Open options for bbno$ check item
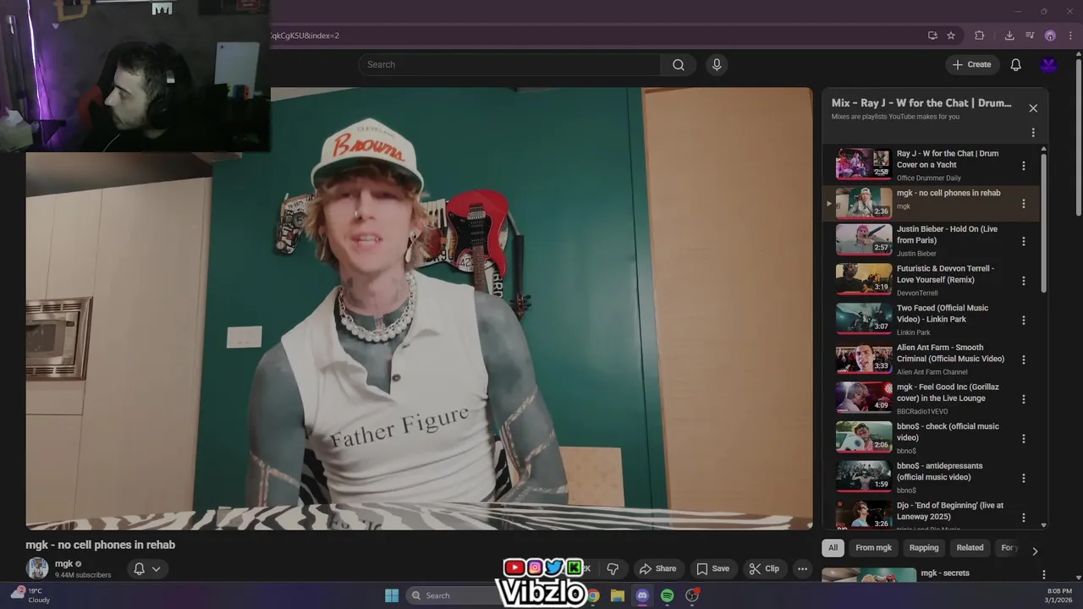The image size is (1083, 609). [x=1024, y=439]
